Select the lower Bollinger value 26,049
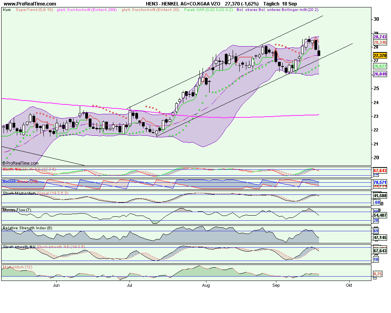 coord(380,74)
